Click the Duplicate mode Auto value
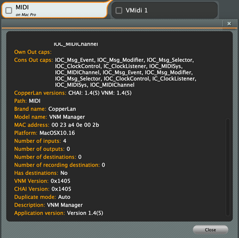This screenshot has height=238, width=239. coord(64,197)
